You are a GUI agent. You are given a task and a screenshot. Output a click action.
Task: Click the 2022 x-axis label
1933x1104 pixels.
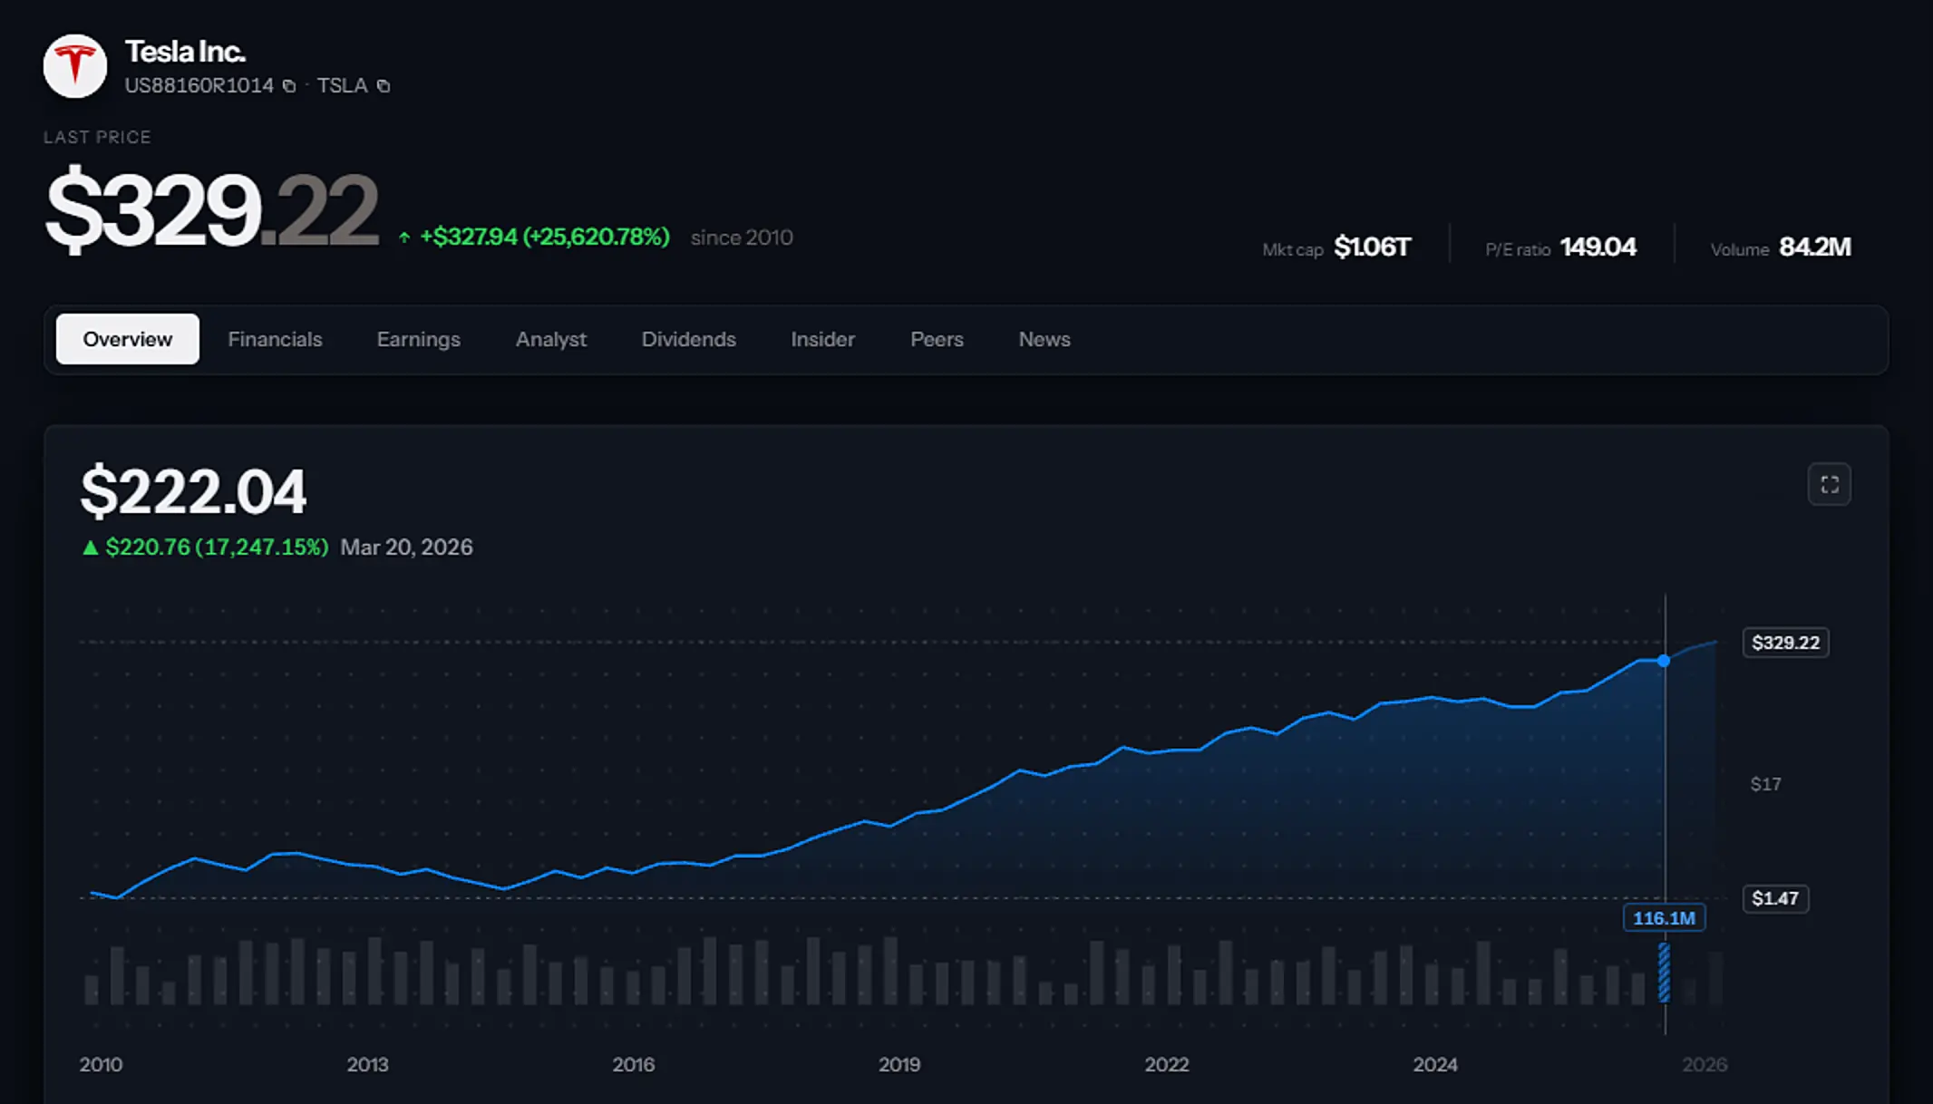pos(1166,1064)
